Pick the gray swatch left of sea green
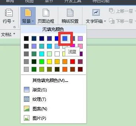 (x=26, y=54)
